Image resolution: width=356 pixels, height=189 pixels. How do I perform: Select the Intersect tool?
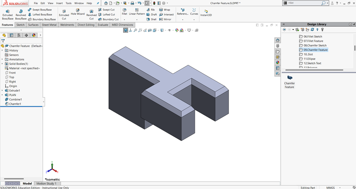[166, 15]
